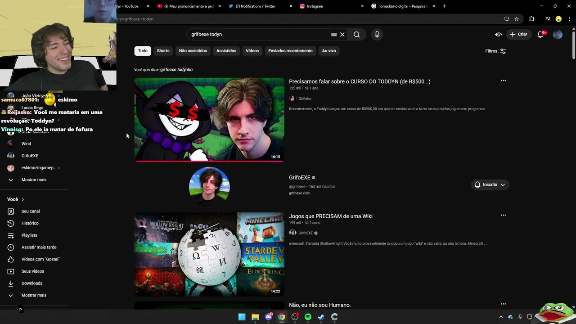The width and height of the screenshot is (576, 324).
Task: Open Histórico in the sidebar
Action: click(30, 223)
